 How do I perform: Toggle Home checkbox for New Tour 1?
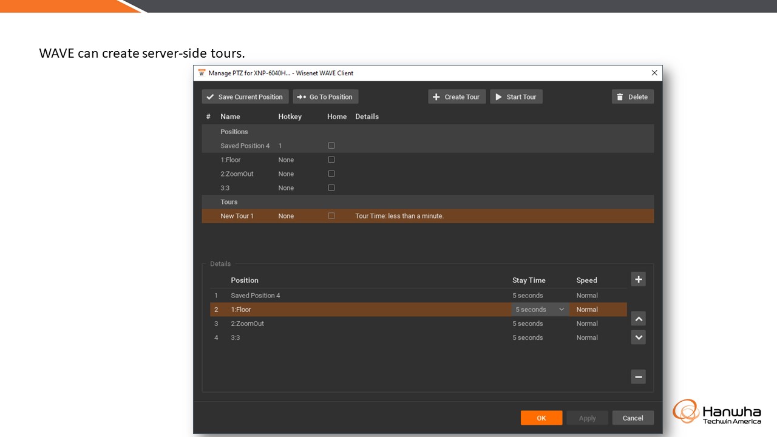[x=331, y=215]
